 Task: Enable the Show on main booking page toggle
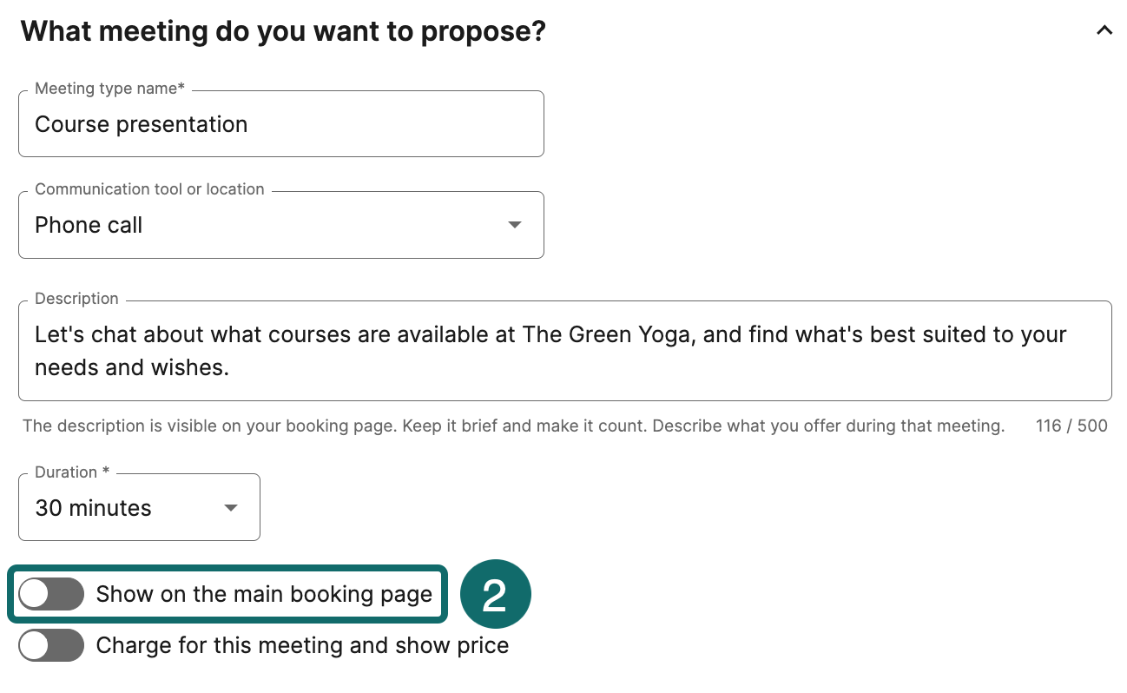coord(50,593)
